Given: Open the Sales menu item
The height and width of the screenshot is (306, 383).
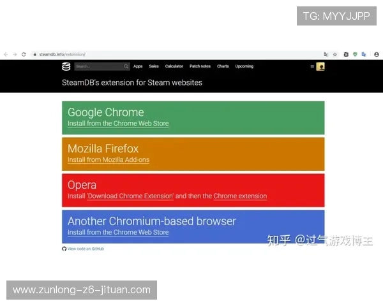Looking at the screenshot, I should (154, 66).
